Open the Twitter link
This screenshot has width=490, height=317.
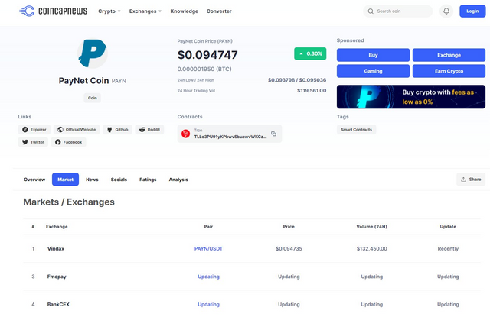[x=33, y=142]
